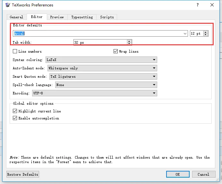Increase font size with up arrow
Image resolution: width=222 pixels, height=184 pixels.
coord(206,32)
